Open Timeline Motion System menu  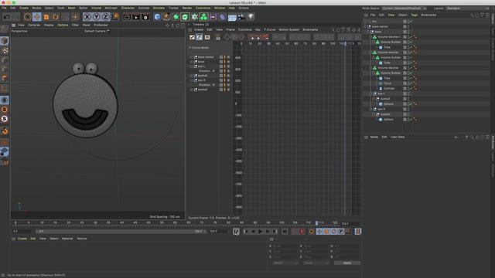click(x=288, y=29)
